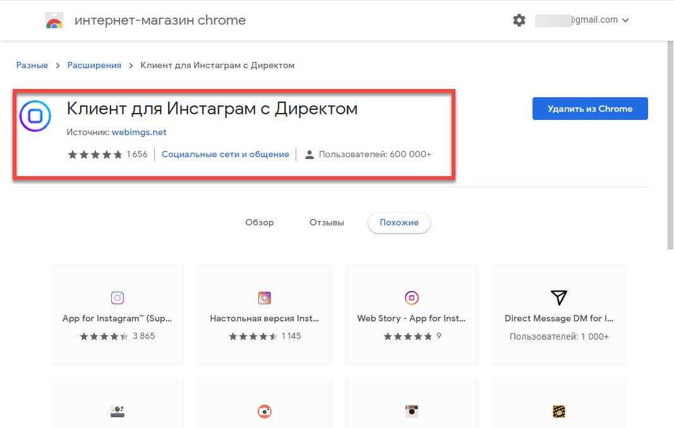This screenshot has width=674, height=428.
Task: Open the Отзывы tab
Action: click(327, 223)
